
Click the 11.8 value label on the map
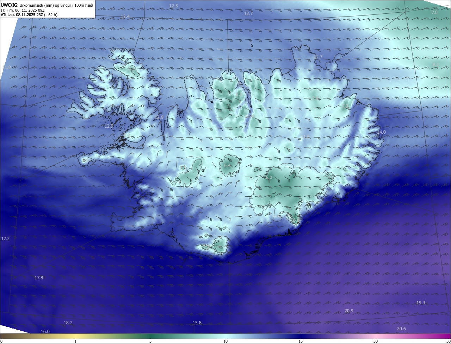6,68
